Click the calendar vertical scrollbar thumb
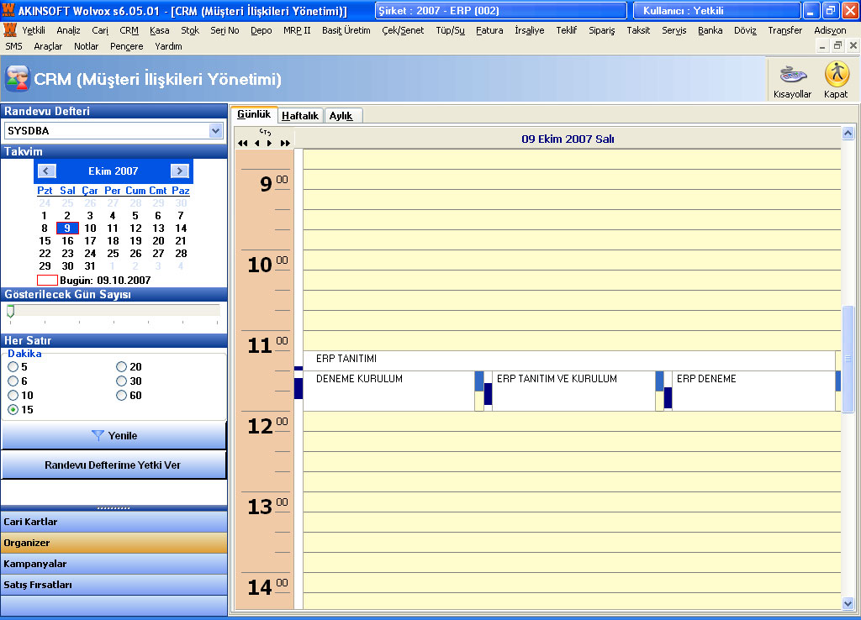The width and height of the screenshot is (861, 620). [x=848, y=359]
